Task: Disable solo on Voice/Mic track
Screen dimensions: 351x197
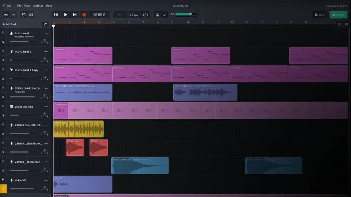Action: [x=3, y=189]
